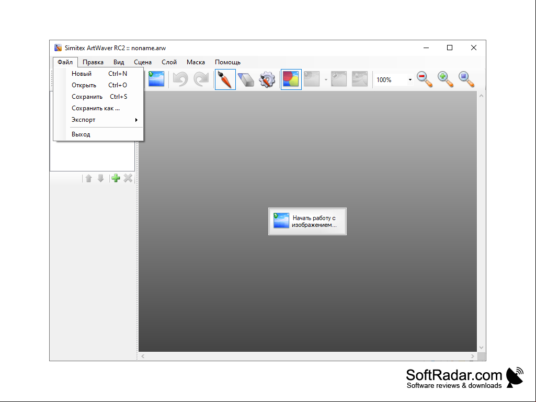Viewport: 536px width, 402px height.
Task: Click the Redo arrow icon
Action: click(201, 79)
